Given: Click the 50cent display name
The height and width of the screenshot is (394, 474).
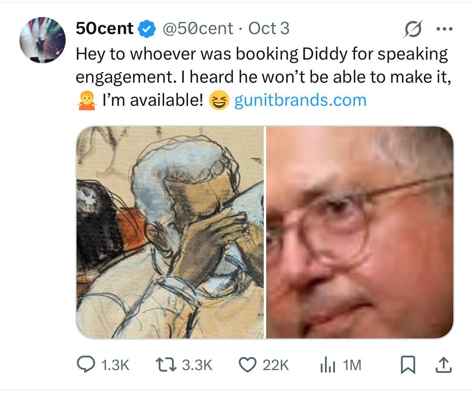Looking at the screenshot, I should tap(105, 28).
